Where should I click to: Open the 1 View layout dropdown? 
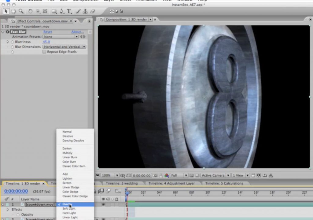tap(240, 175)
